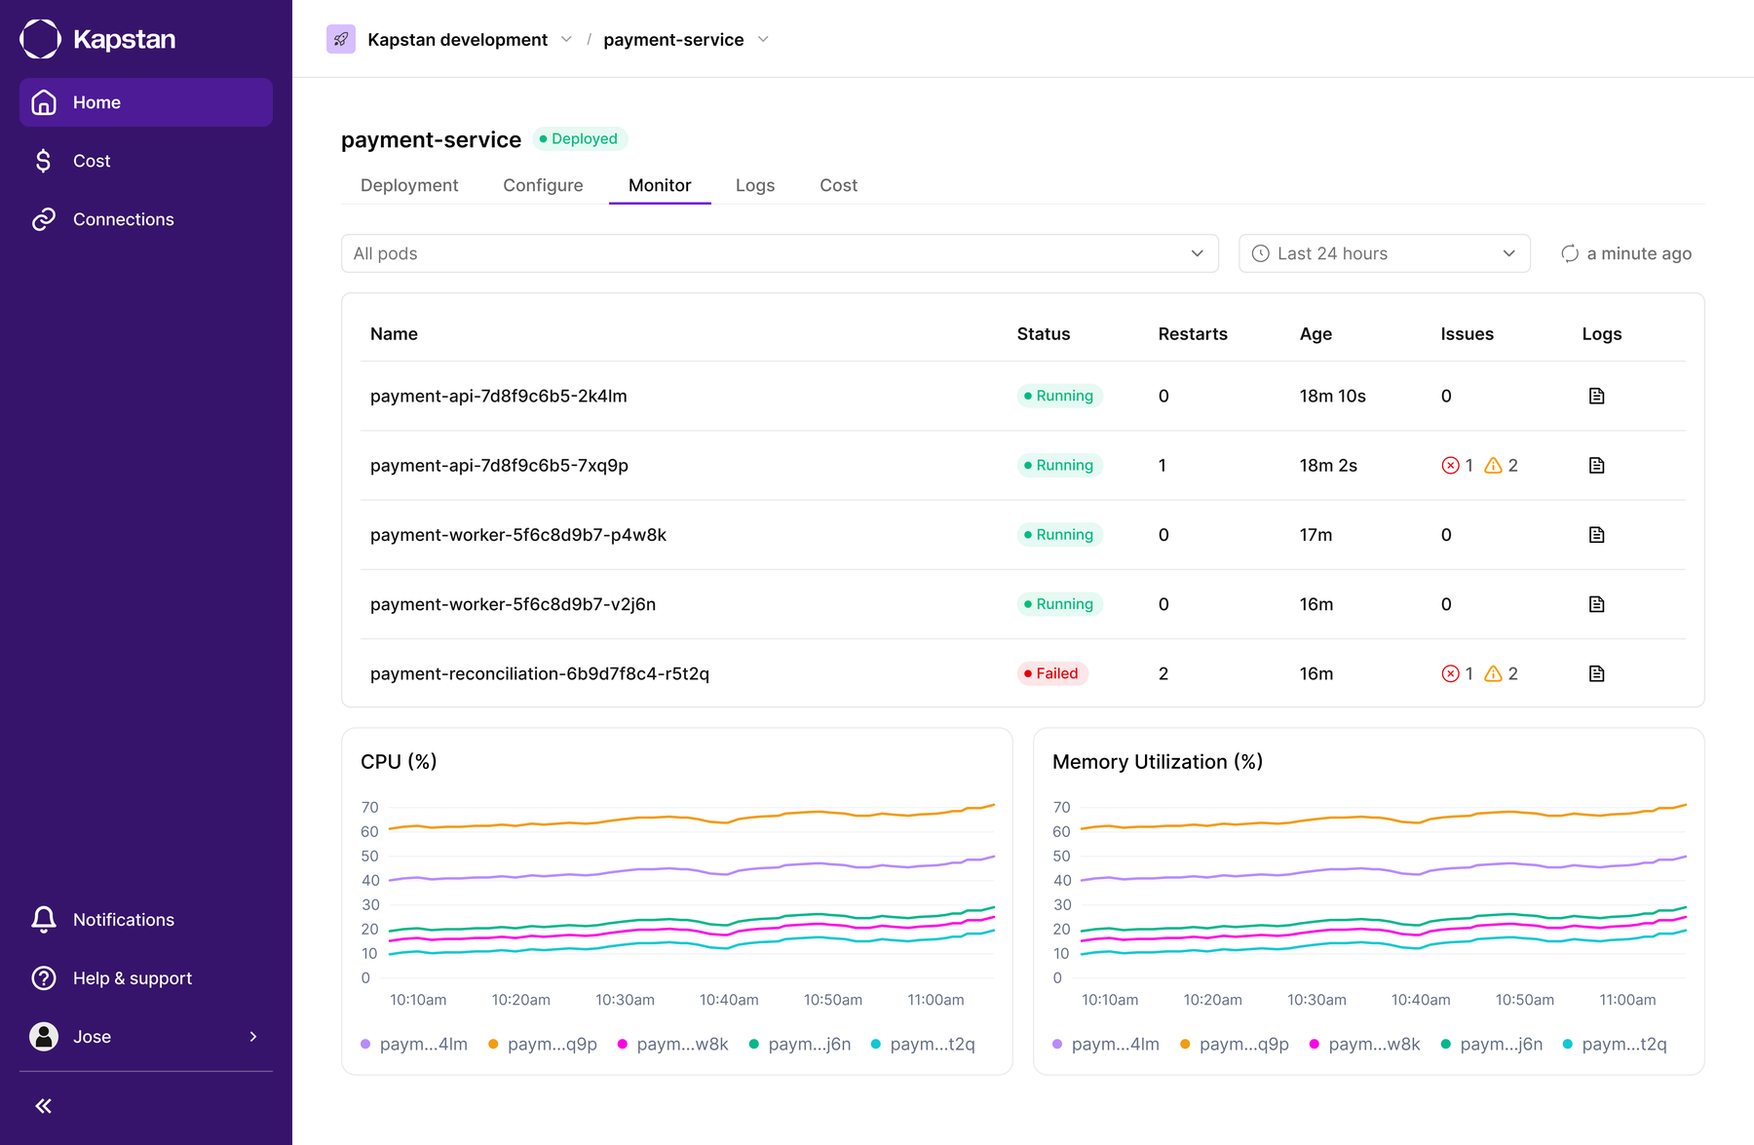The height and width of the screenshot is (1145, 1754).
Task: Toggle paym...q9p series in Memory legend
Action: [1235, 1044]
